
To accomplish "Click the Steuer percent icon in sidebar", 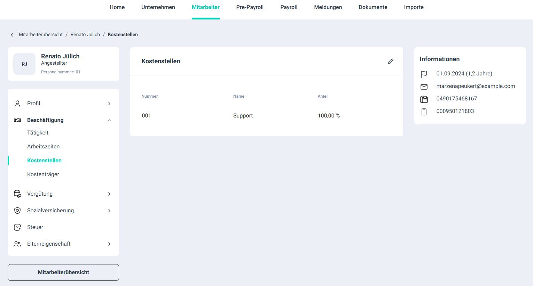I will [17, 227].
